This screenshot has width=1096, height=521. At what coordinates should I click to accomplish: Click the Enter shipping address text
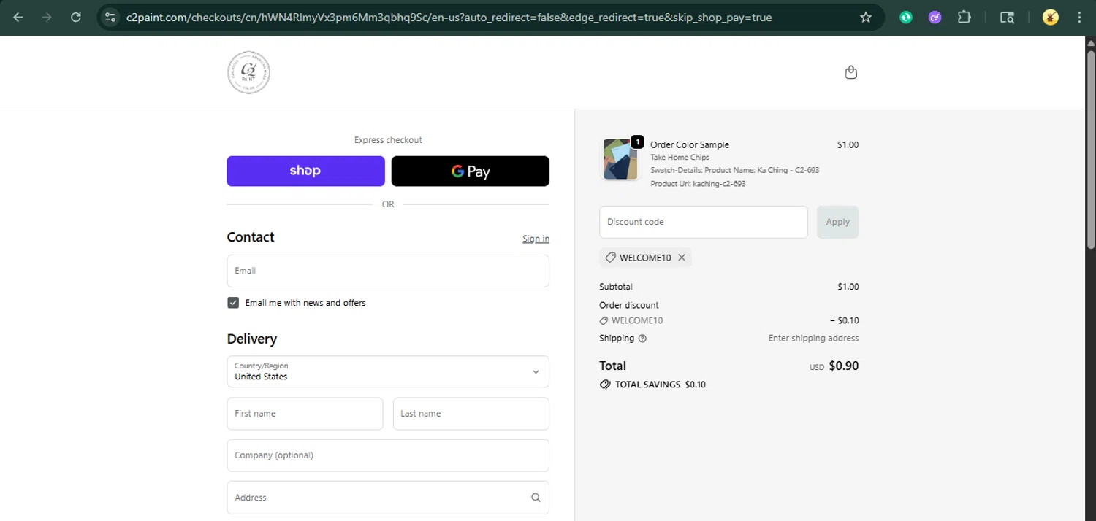(x=813, y=339)
